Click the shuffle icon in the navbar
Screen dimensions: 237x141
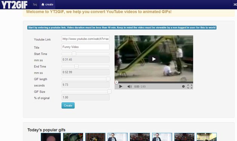[235, 5]
